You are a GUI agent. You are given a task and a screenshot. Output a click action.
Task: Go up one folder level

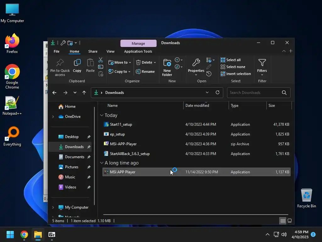click(x=84, y=93)
